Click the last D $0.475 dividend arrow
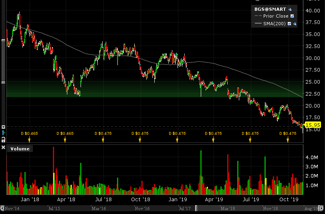 (287, 140)
